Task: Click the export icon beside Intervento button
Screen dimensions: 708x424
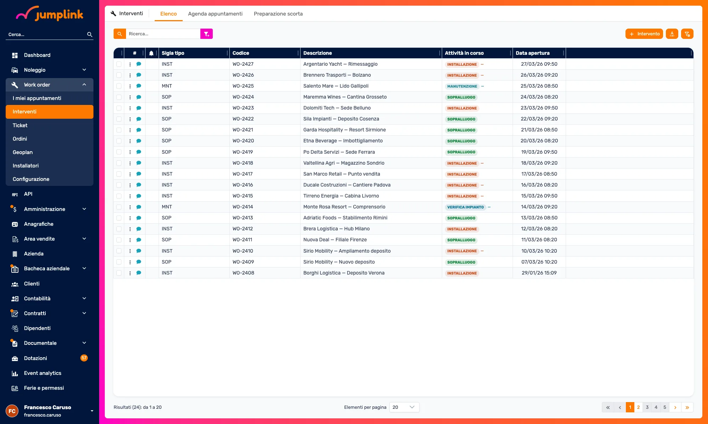Action: (x=672, y=34)
